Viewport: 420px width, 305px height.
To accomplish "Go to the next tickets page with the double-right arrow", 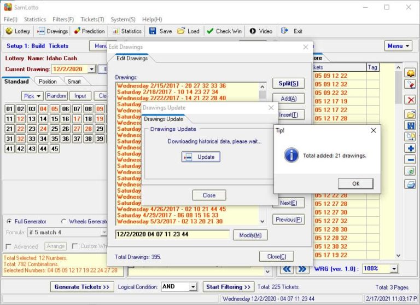I will pos(302,269).
